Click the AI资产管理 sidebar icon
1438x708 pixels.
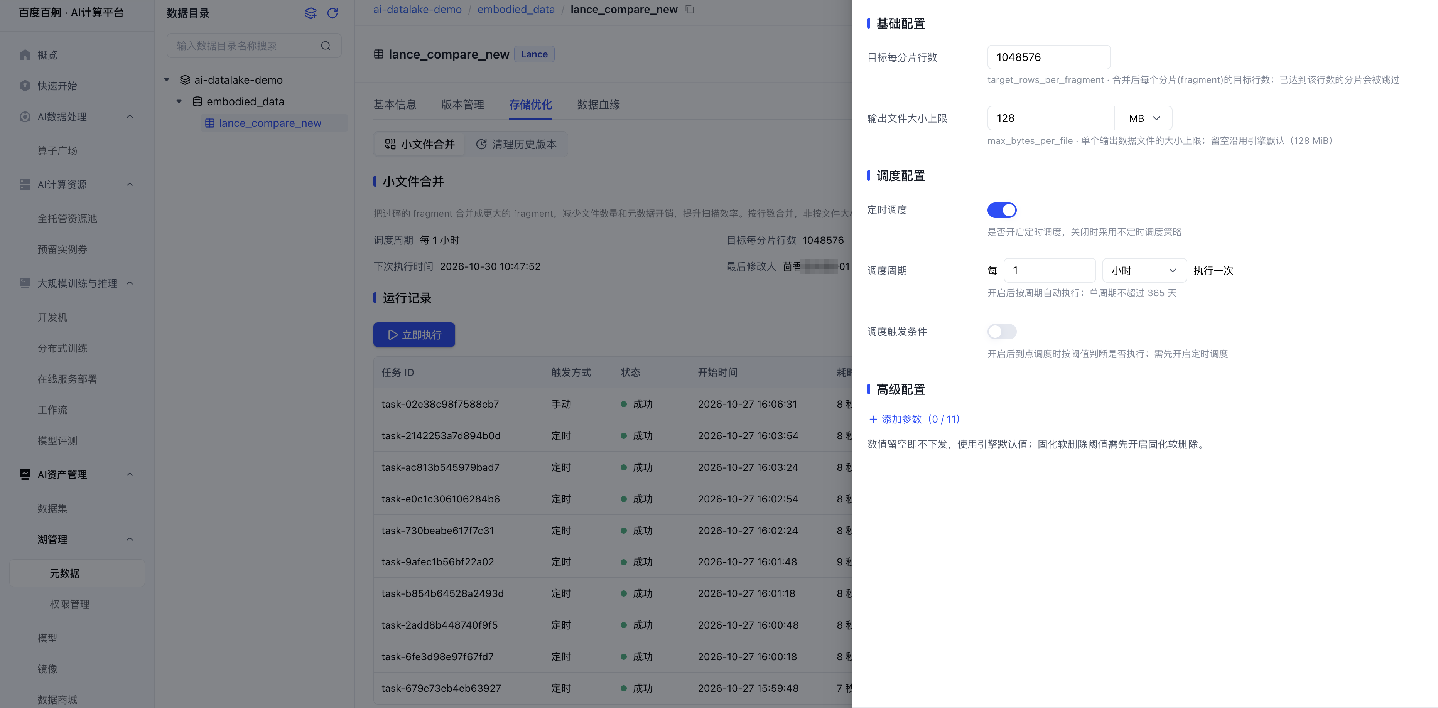click(25, 474)
